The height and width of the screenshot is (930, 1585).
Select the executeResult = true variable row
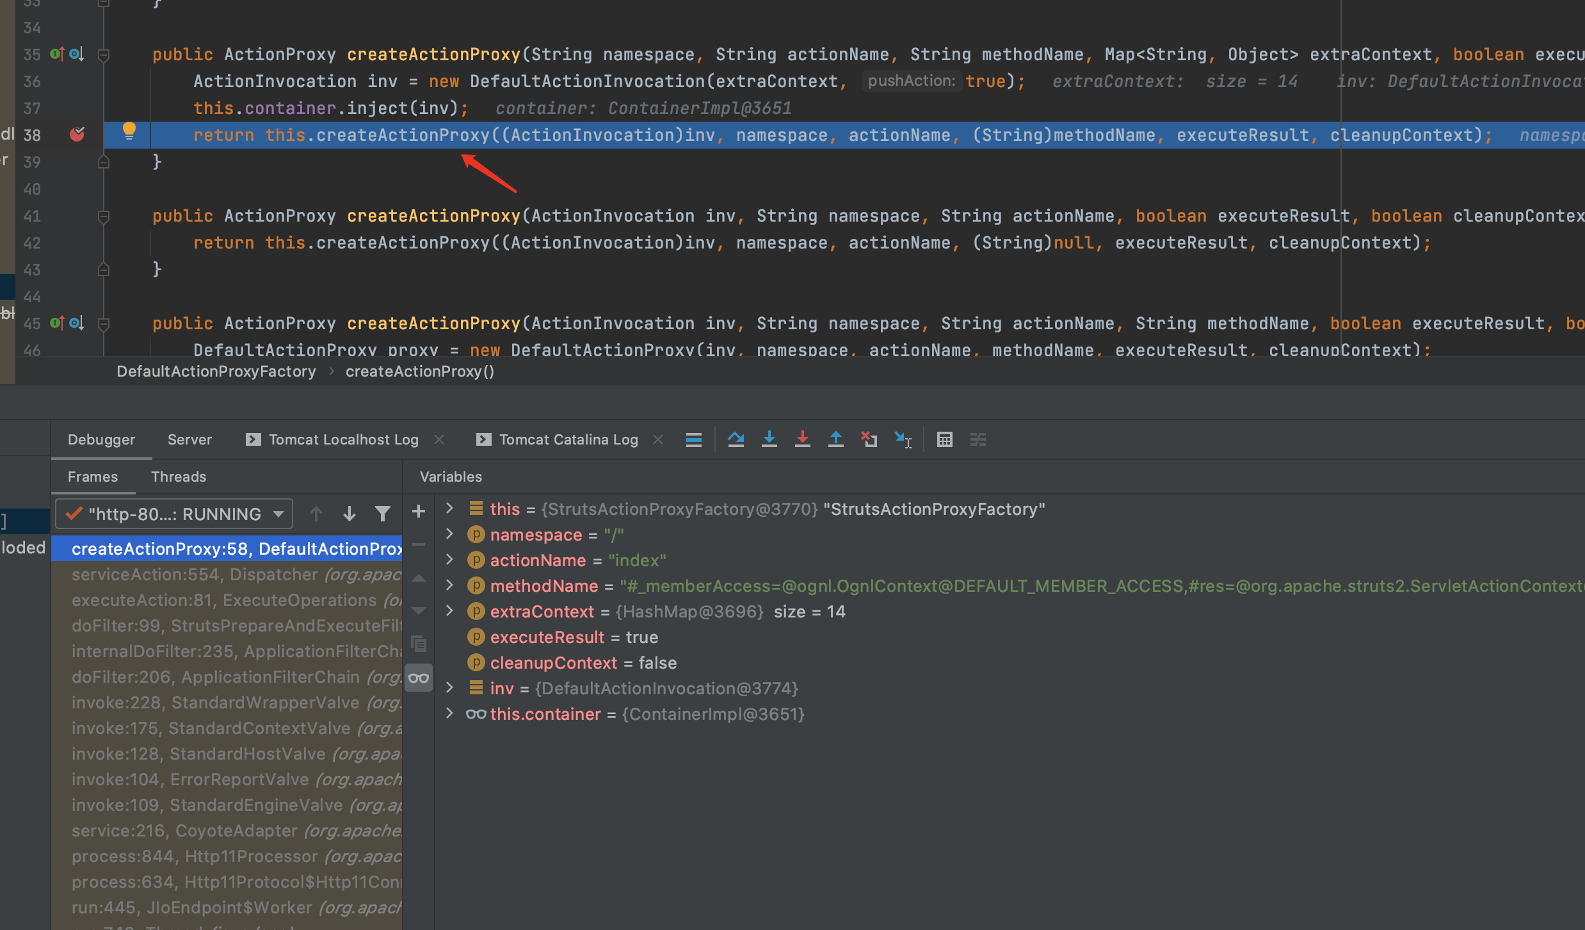click(1010, 637)
